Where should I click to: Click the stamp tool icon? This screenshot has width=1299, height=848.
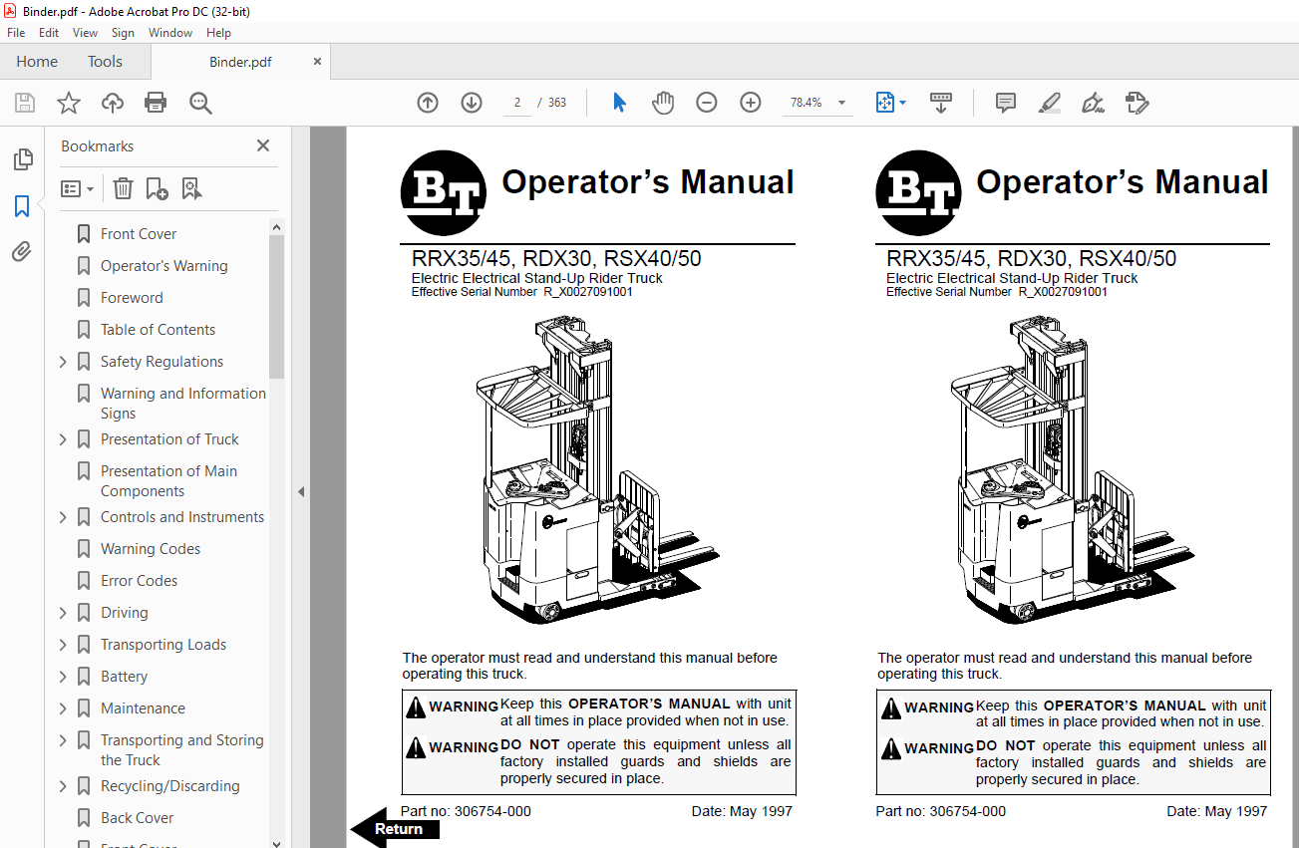pyautogui.click(x=1137, y=103)
